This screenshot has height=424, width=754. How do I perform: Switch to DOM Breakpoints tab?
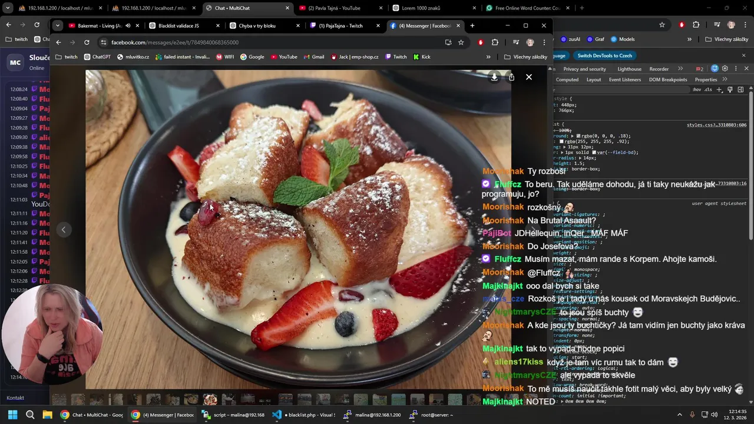668,79
